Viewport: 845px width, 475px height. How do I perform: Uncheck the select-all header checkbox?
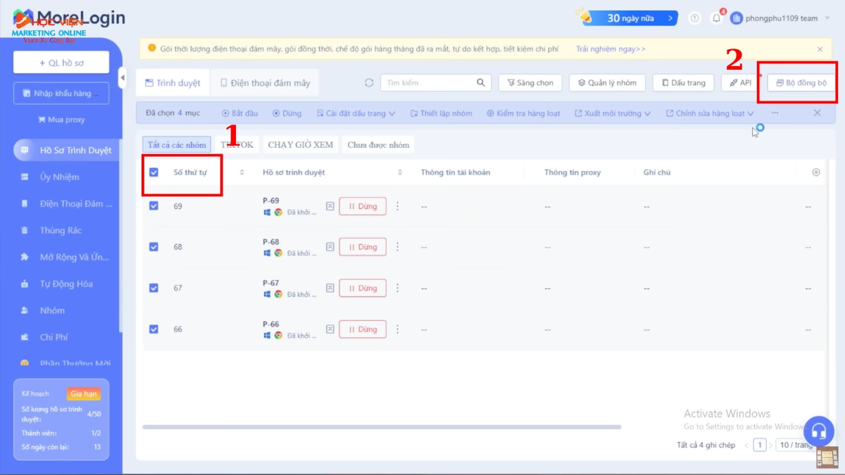click(154, 172)
